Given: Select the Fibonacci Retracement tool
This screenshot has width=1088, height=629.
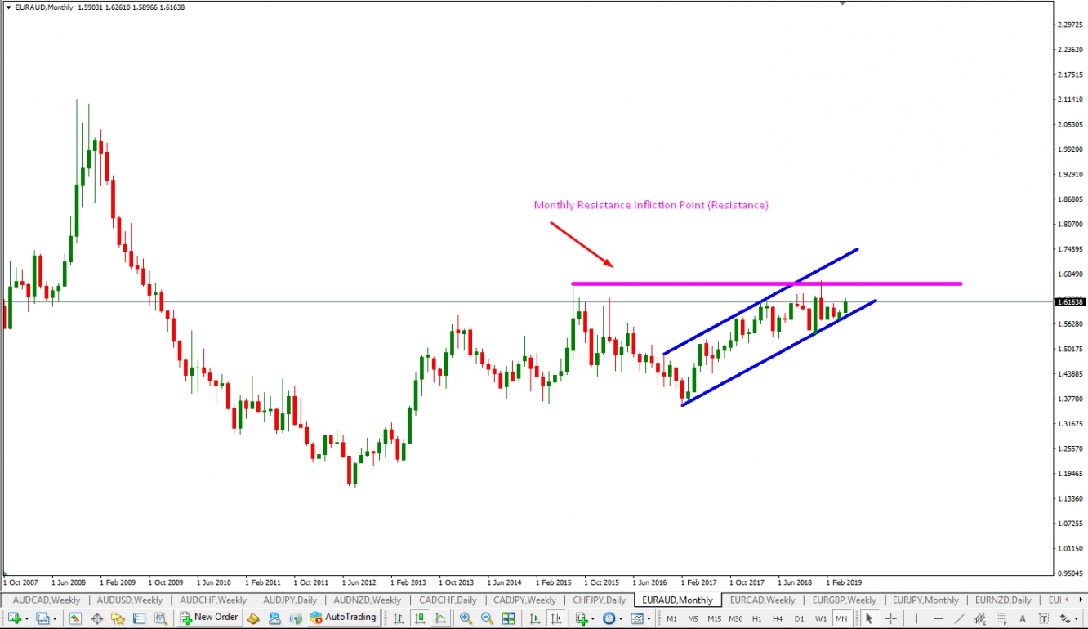Looking at the screenshot, I should [1002, 618].
